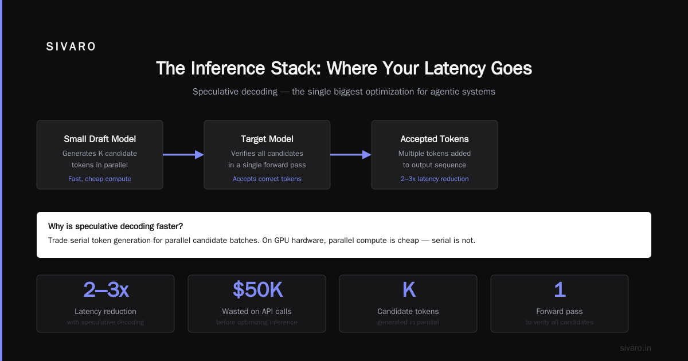Click the SIVARO logo text

pyautogui.click(x=71, y=47)
